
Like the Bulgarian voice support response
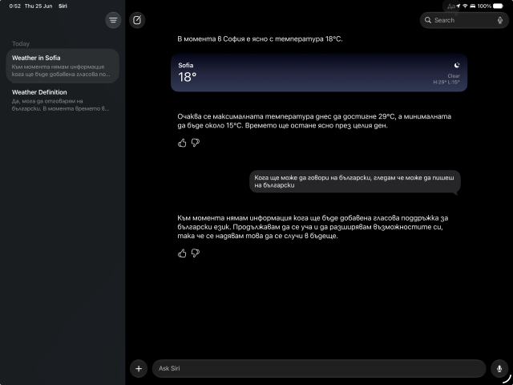[182, 253]
